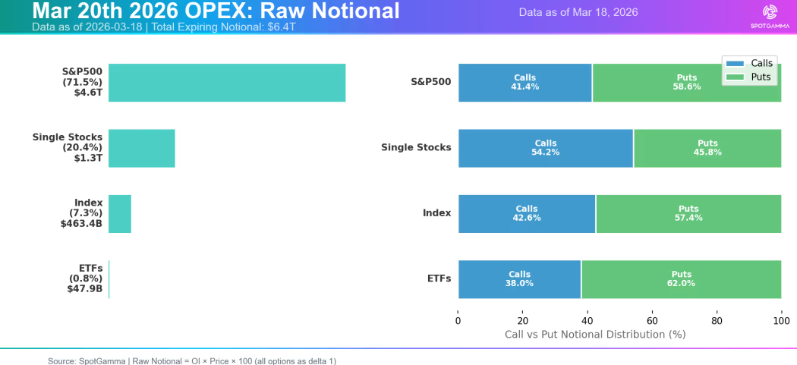Click the S&P500 Calls 41.4% segment

[x=525, y=83]
